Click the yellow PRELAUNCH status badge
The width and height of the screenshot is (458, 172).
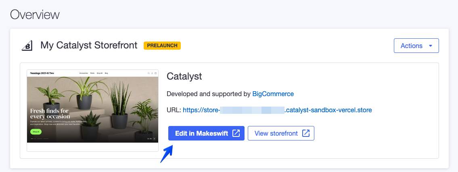point(162,46)
